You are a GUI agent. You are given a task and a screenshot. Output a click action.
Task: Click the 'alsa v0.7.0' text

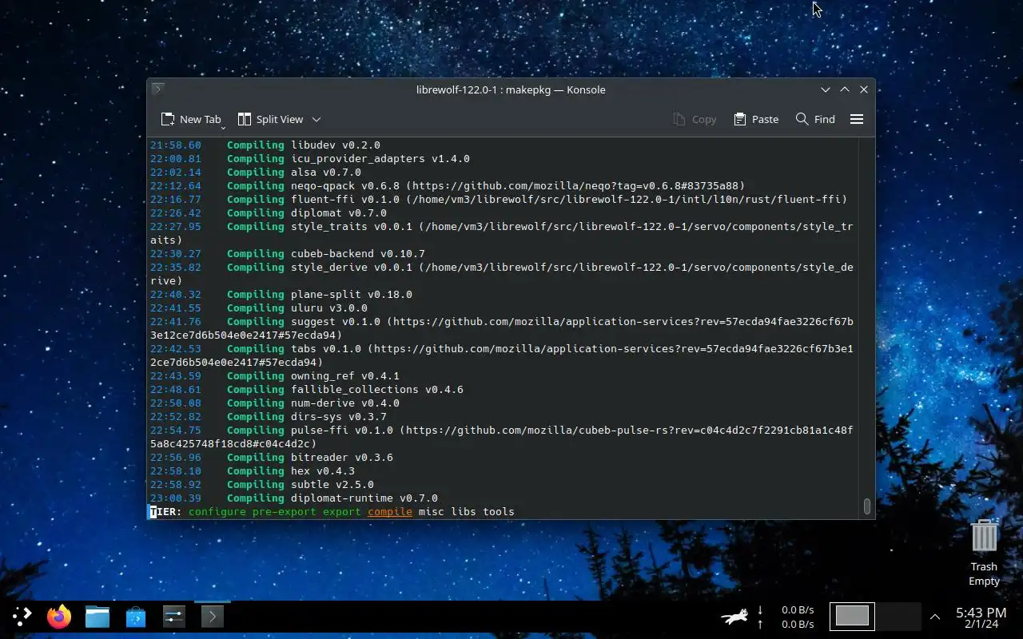point(326,173)
